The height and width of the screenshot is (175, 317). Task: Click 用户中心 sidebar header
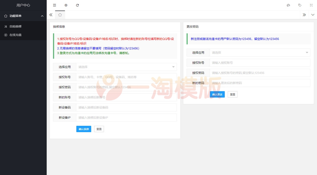pos(23,5)
